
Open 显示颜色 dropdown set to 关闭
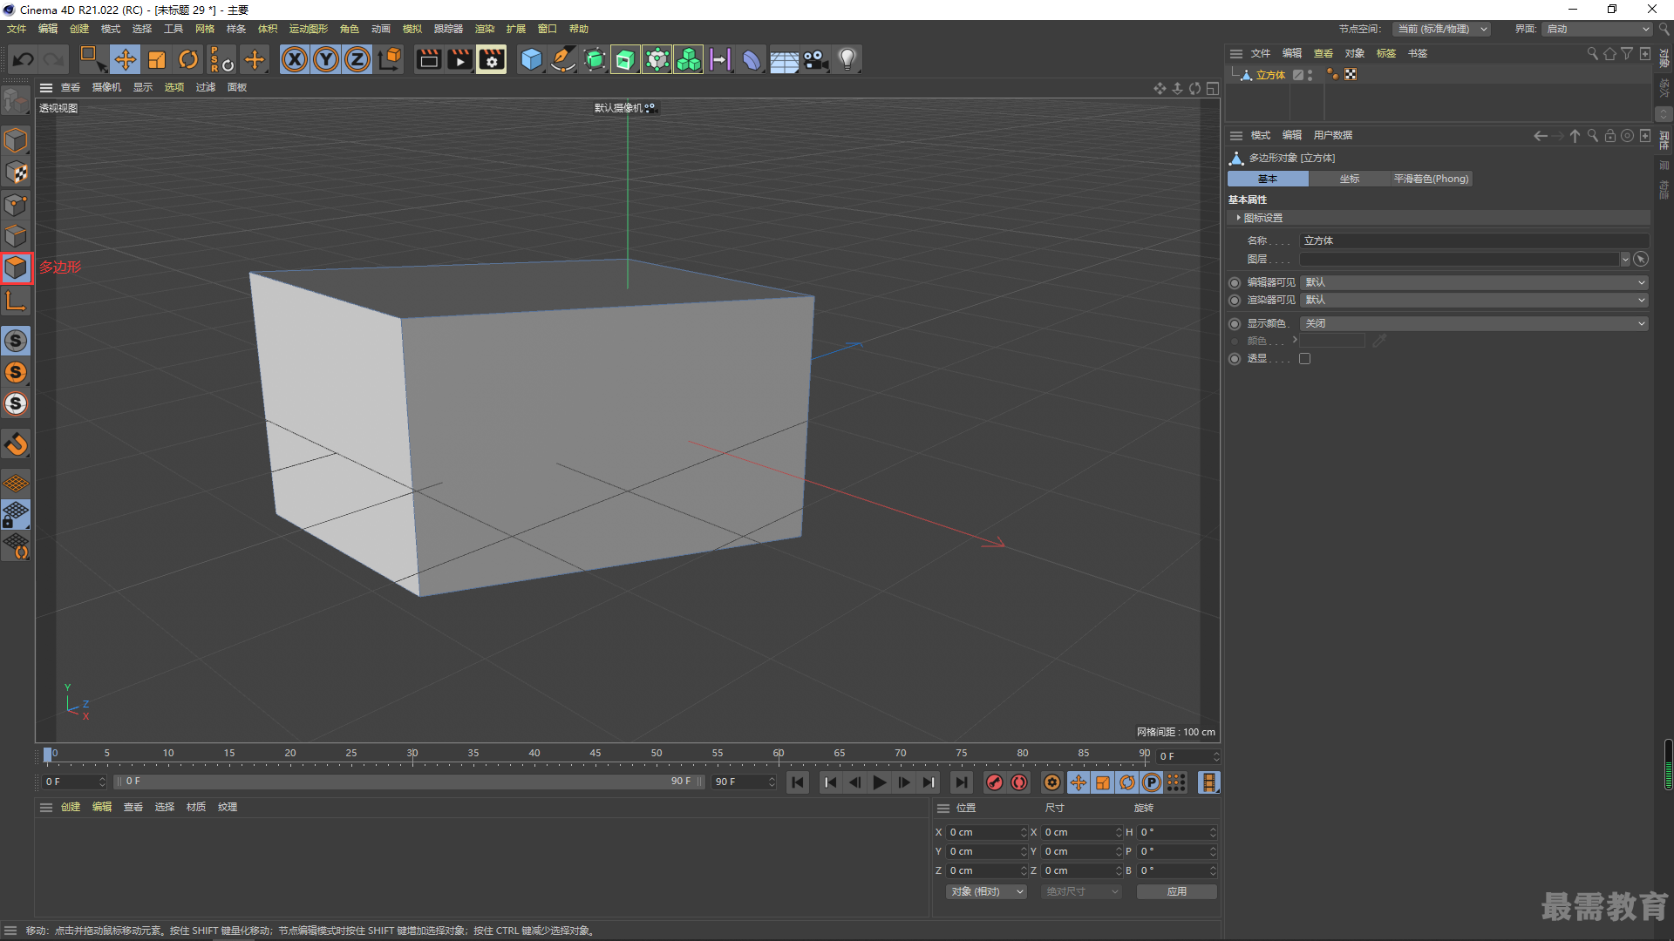point(1474,323)
